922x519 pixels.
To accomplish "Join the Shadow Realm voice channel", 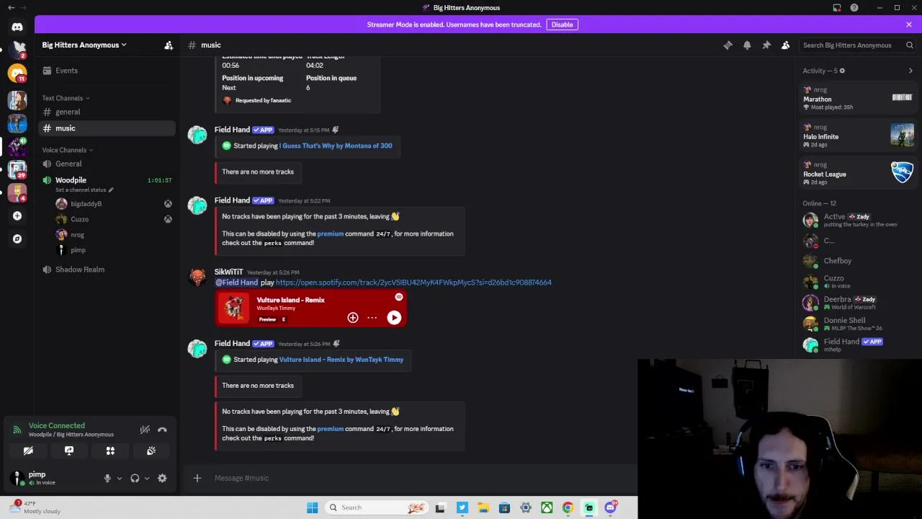I will coord(107,270).
